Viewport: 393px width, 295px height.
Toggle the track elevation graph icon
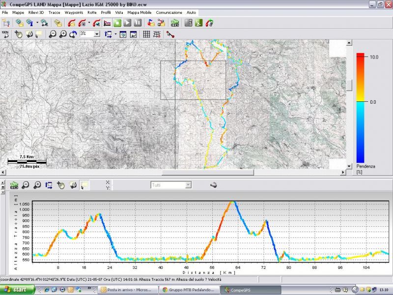107,23
